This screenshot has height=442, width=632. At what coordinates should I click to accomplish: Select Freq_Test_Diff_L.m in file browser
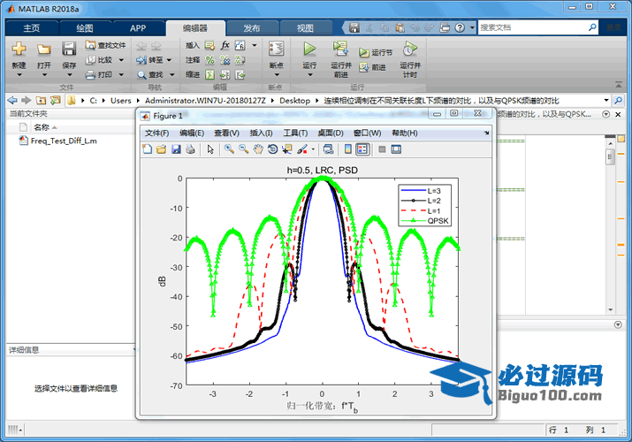coord(64,141)
